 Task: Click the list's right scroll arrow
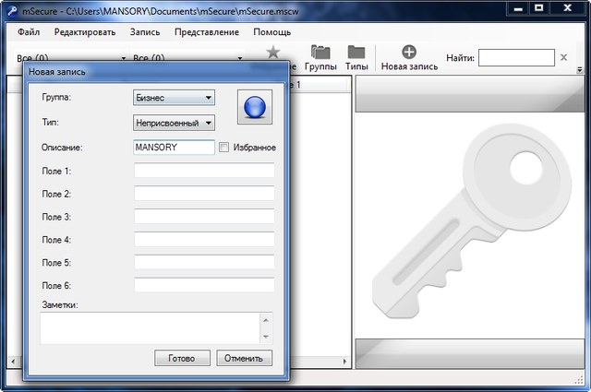click(344, 362)
